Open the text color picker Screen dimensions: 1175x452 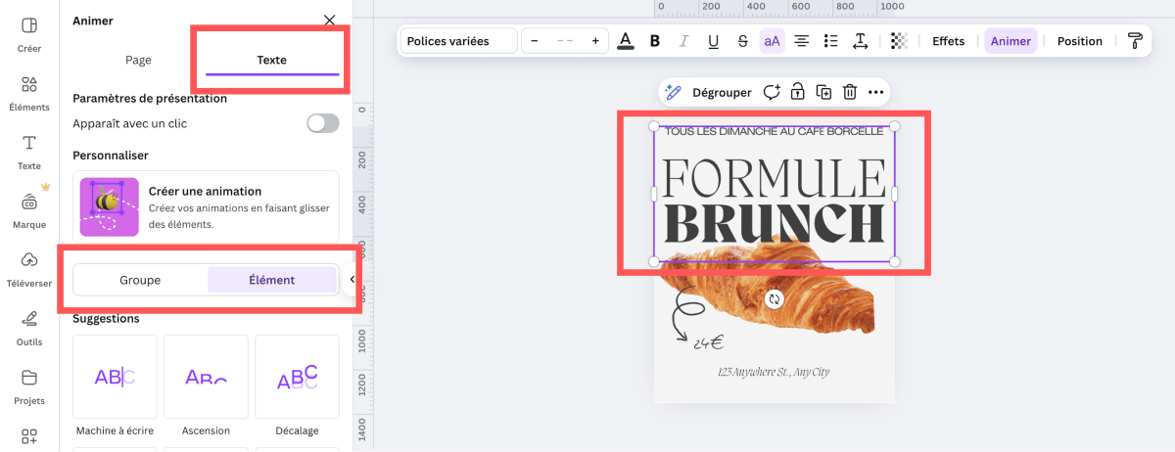(x=626, y=41)
